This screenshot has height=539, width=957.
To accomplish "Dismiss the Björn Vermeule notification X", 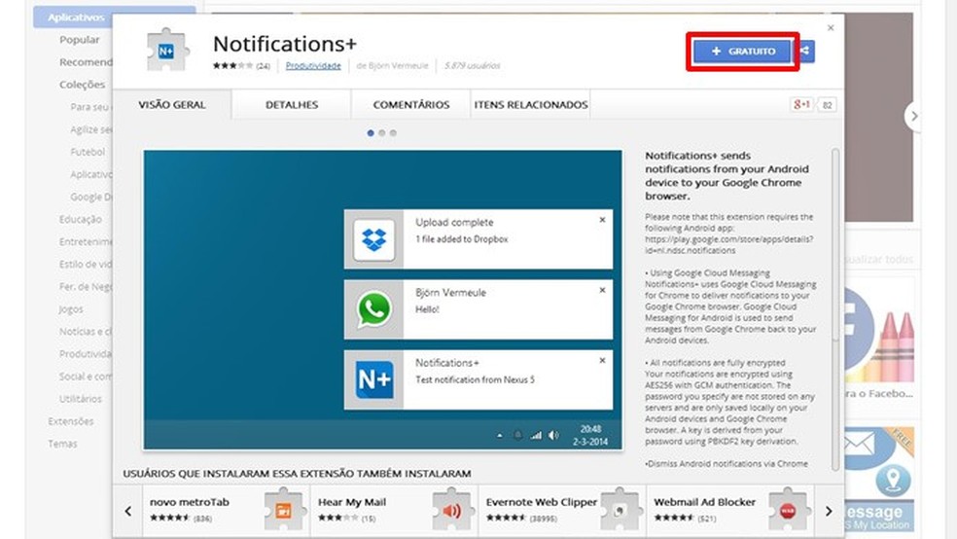I will pyautogui.click(x=602, y=290).
